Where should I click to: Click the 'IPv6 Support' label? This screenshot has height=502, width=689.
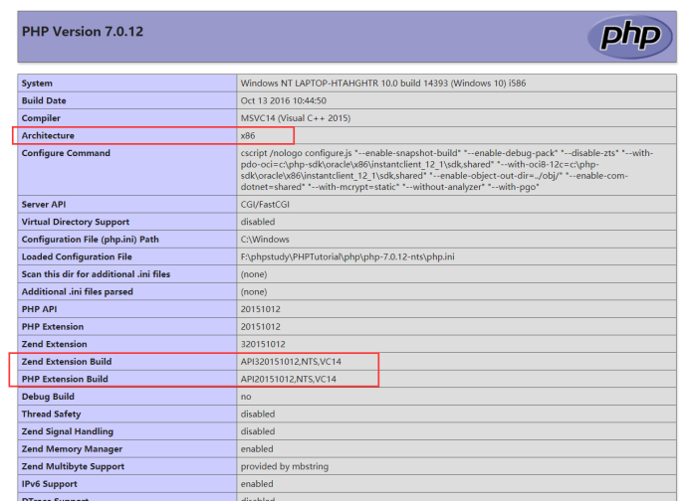49,484
